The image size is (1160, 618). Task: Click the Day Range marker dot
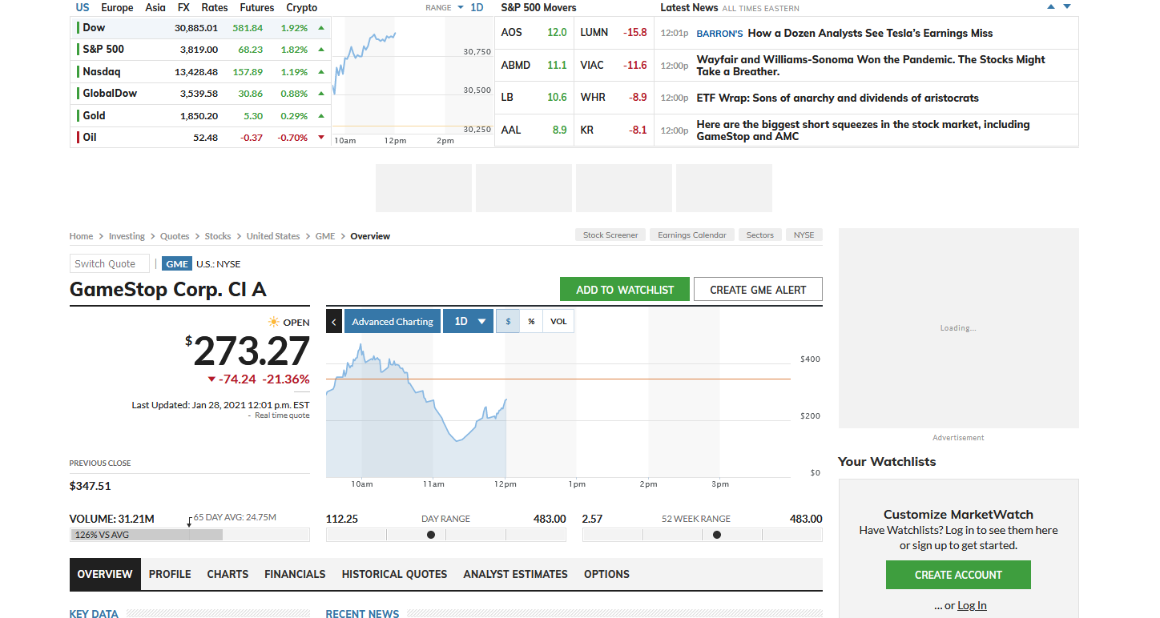431,535
